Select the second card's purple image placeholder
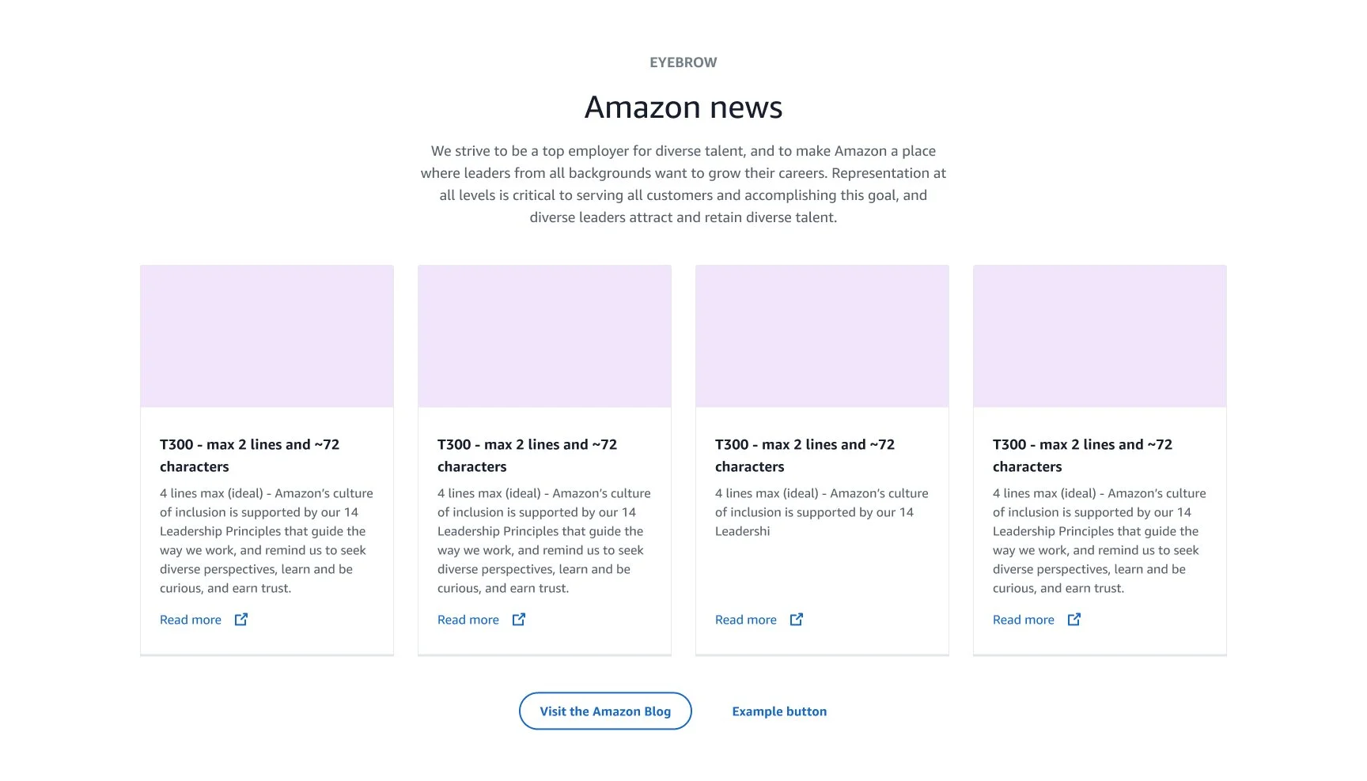This screenshot has width=1367, height=781. [544, 336]
